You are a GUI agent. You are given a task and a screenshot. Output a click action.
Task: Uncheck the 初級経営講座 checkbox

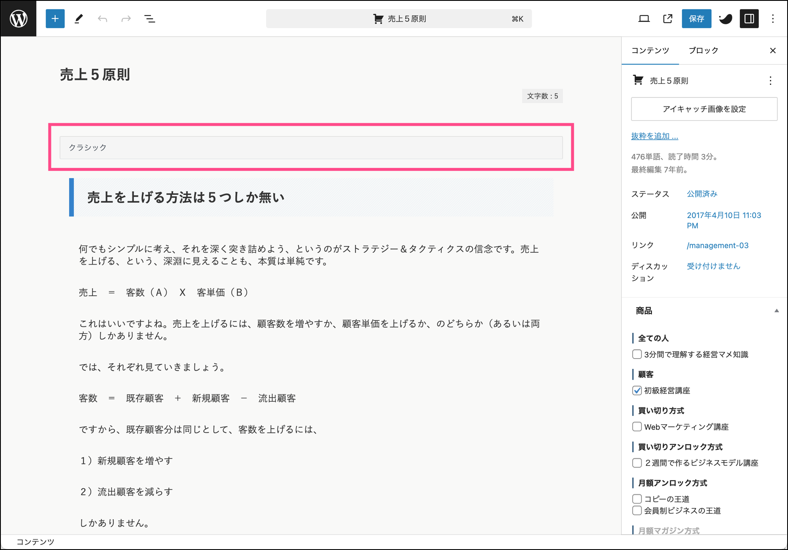[637, 391]
